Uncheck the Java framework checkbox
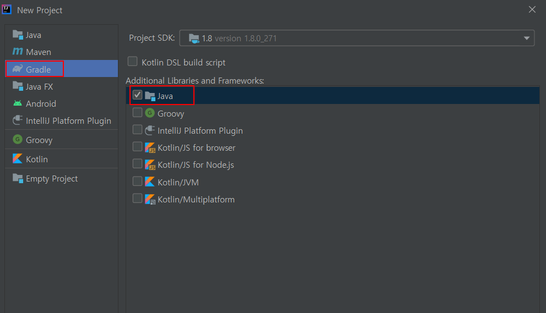 (138, 95)
